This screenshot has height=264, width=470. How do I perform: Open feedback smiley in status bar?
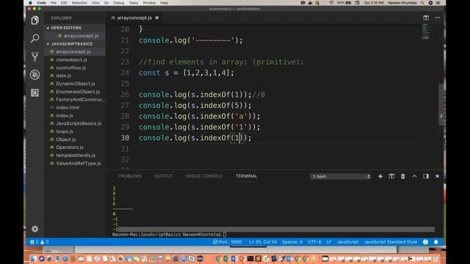click(425, 242)
